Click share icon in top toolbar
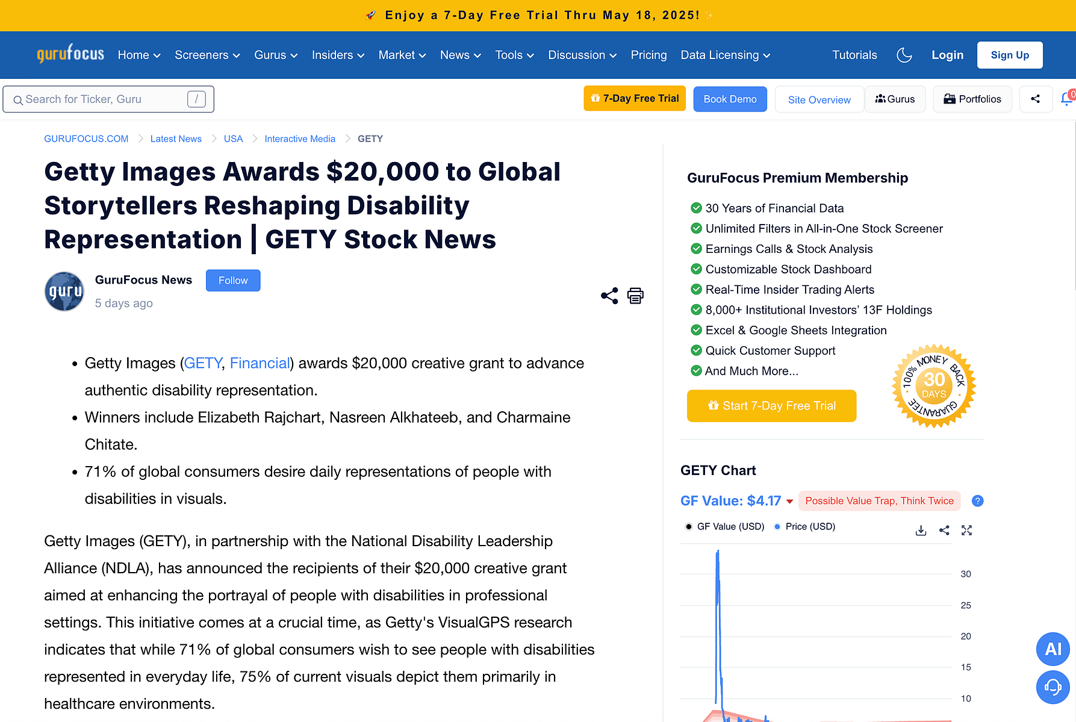1076x722 pixels. (x=1036, y=99)
